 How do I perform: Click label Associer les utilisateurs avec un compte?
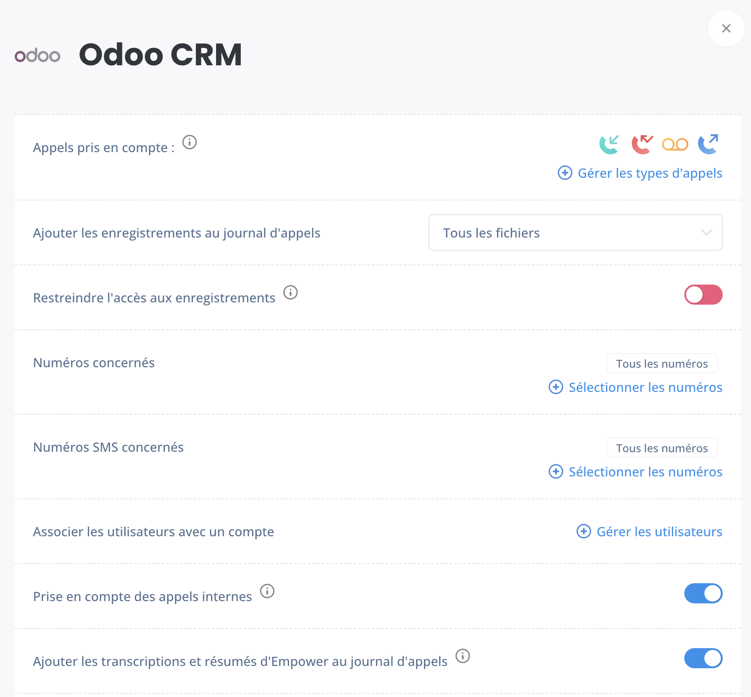click(x=153, y=532)
